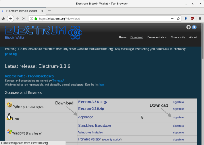This screenshot has height=145, width=204.
Task: Stop loading the page
Action: tap(24, 19)
